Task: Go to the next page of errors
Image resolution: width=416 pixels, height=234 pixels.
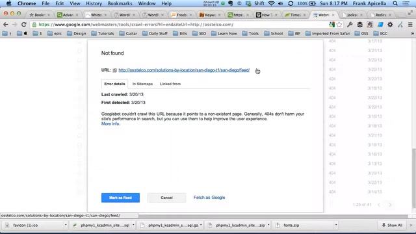Action: click(x=390, y=205)
